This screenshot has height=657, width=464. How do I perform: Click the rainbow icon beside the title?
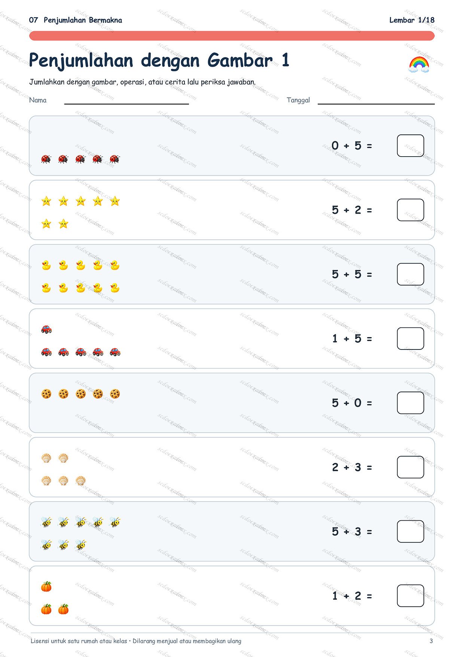coord(419,64)
